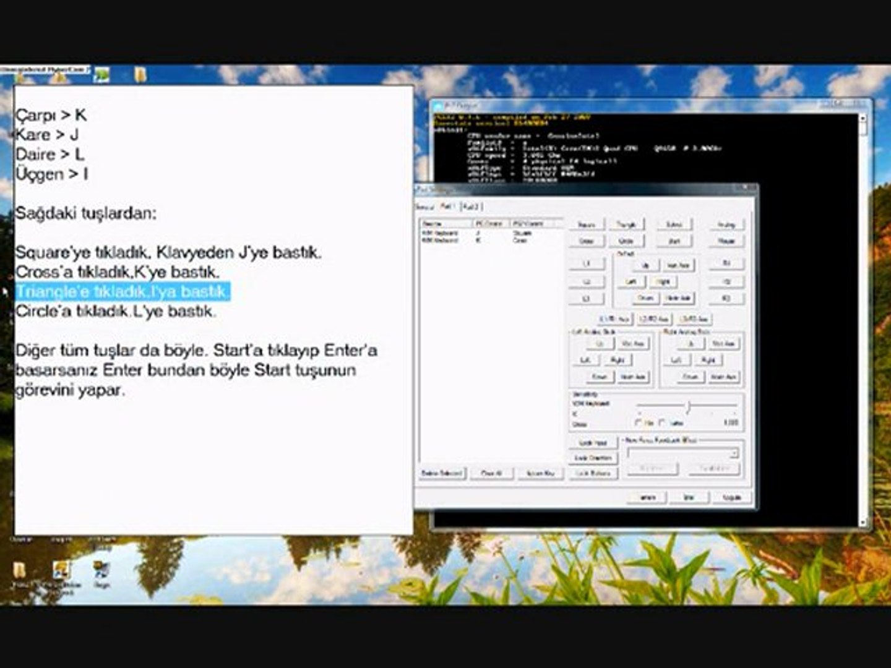This screenshot has width=891, height=668.
Task: Click Right in the Left Analog Stick group
Action: point(617,360)
